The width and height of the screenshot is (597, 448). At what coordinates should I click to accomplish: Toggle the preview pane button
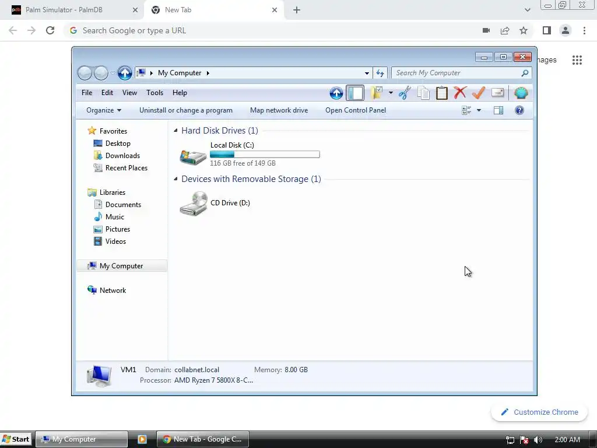[498, 110]
